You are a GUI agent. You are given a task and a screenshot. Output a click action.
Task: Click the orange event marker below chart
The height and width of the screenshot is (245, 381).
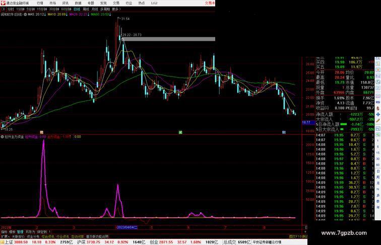coord(41,132)
